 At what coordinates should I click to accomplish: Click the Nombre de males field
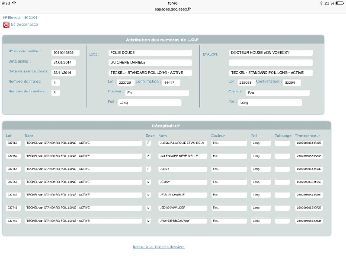[x=55, y=82]
